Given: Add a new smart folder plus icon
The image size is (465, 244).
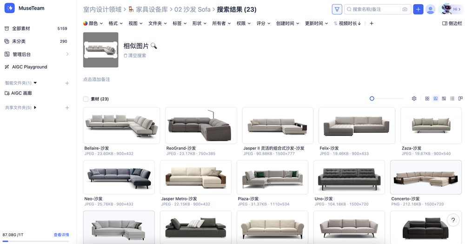Looking at the screenshot, I should tap(67, 83).
